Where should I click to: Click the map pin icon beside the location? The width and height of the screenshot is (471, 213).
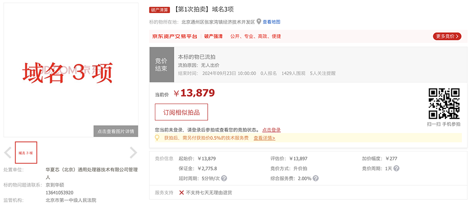(259, 22)
